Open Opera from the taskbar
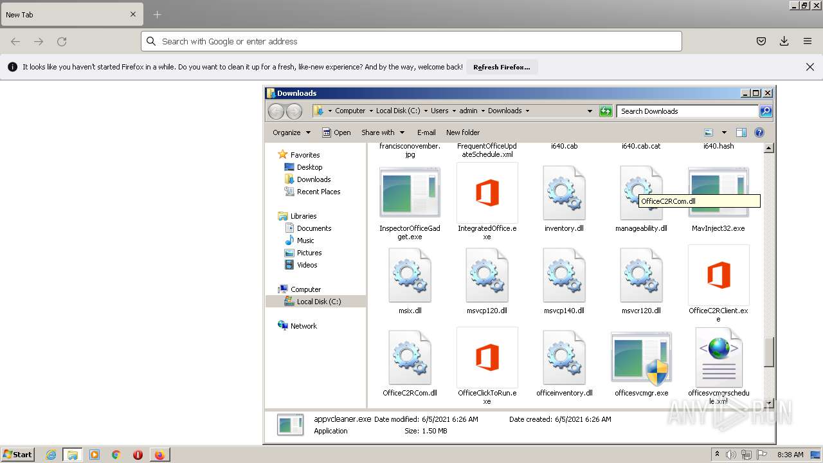Viewport: 823px width, 463px height. tap(138, 455)
